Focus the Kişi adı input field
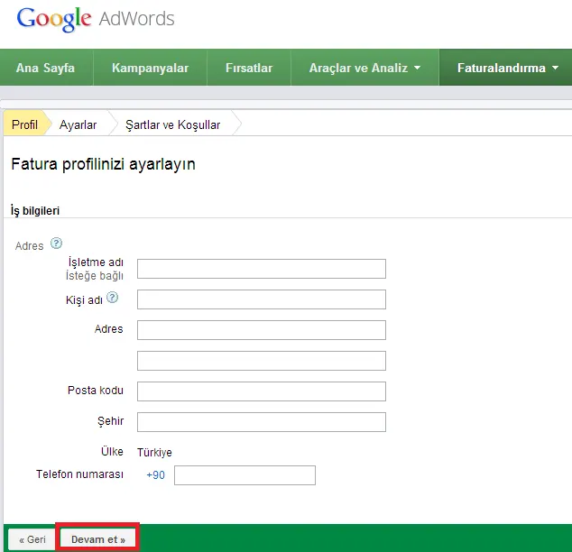Screen dimensions: 572x552 (262, 299)
